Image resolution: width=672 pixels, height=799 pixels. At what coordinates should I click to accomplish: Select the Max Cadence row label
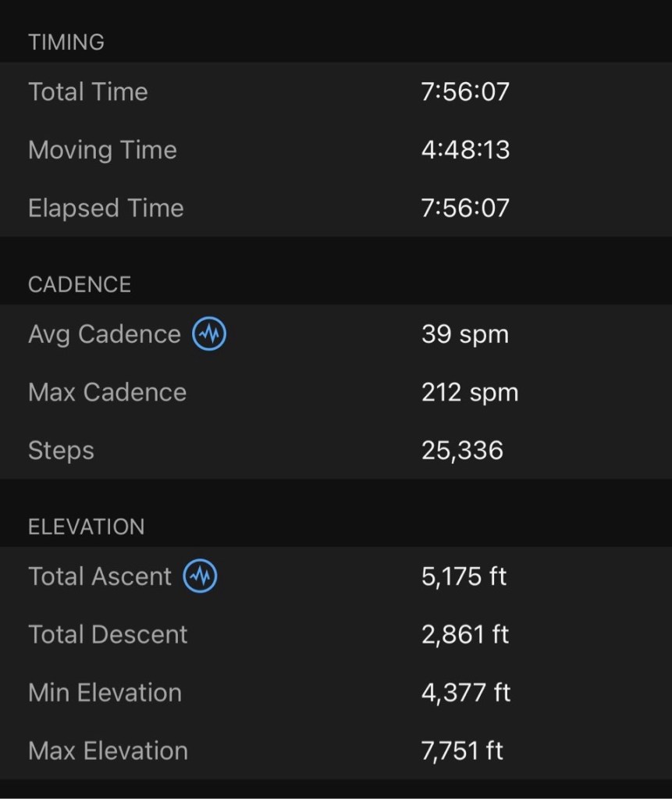point(108,392)
